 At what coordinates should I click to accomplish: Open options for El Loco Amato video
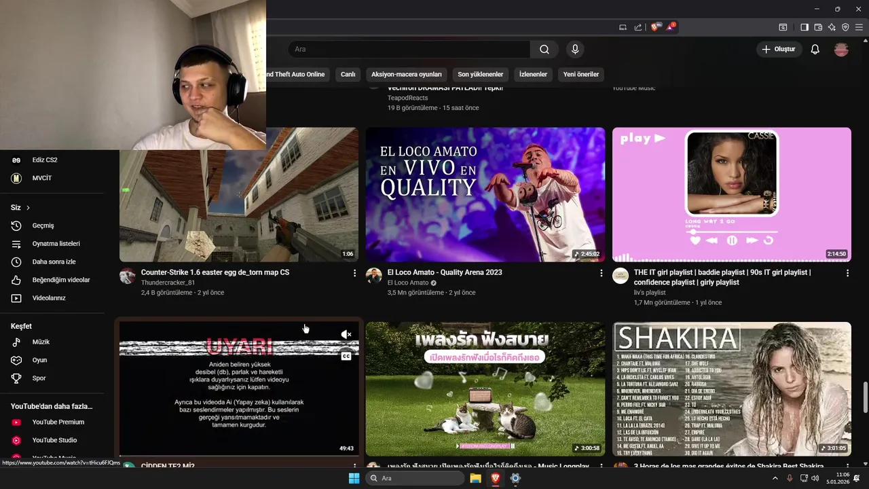[601, 273]
